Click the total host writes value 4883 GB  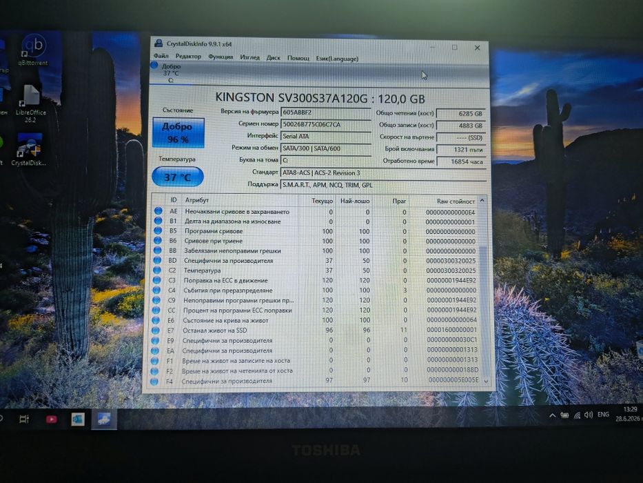(x=461, y=126)
